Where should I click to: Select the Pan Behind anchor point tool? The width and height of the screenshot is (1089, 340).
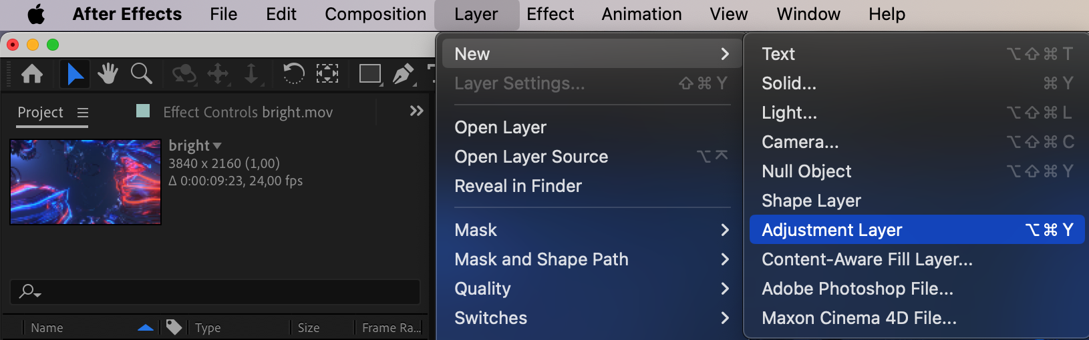327,73
